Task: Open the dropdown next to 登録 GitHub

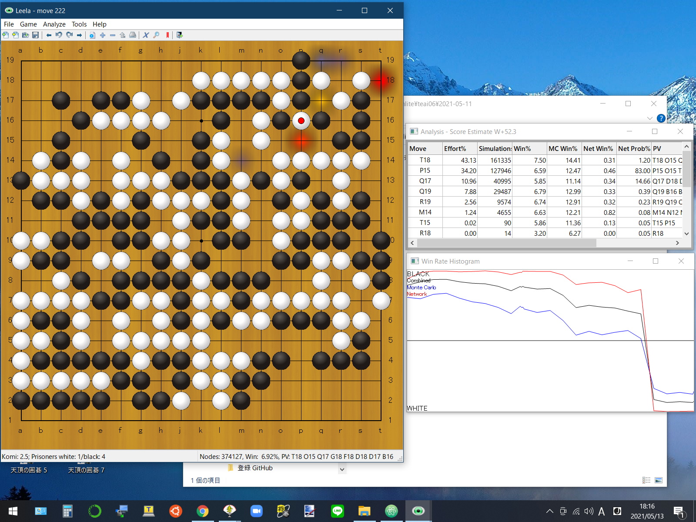Action: (342, 469)
